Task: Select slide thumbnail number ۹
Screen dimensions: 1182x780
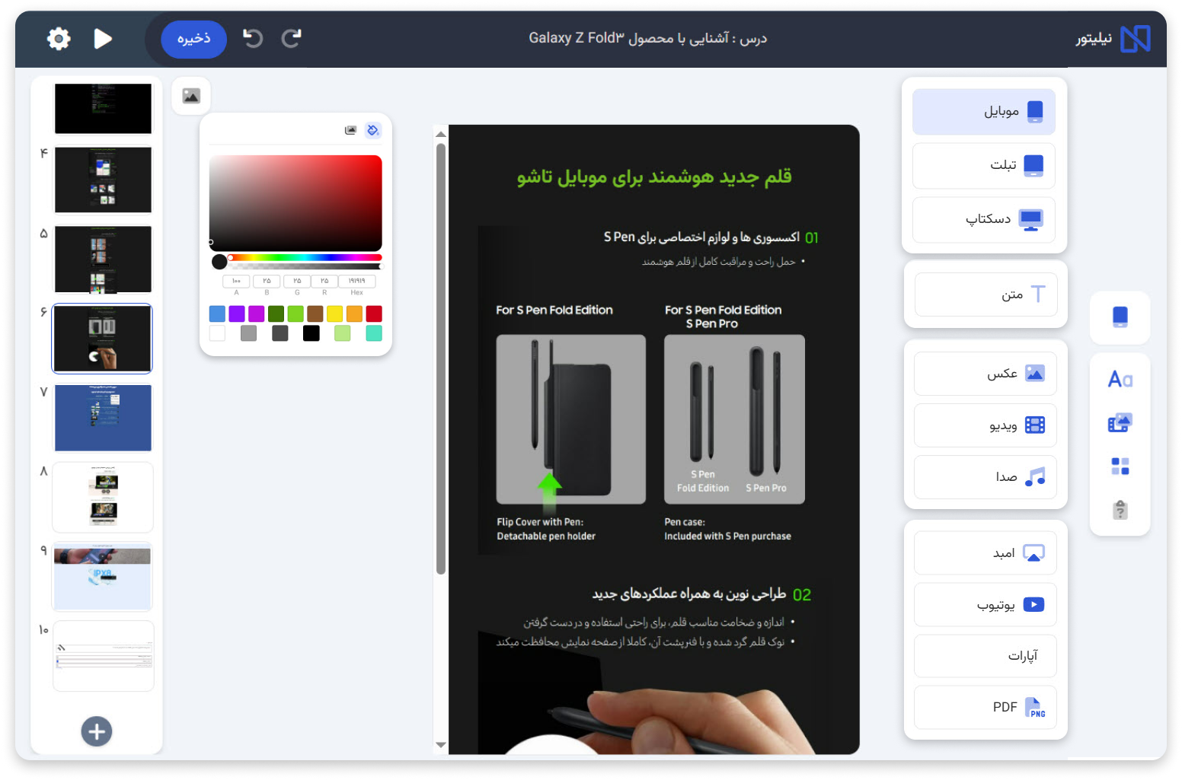Action: coord(103,577)
